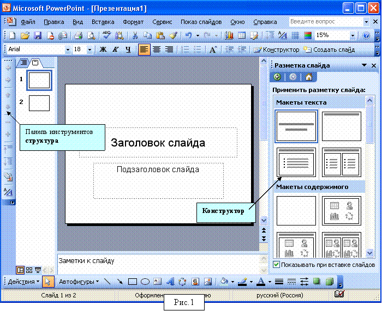Toggle italic К formatting
382x311 pixels.
[x=116, y=50]
